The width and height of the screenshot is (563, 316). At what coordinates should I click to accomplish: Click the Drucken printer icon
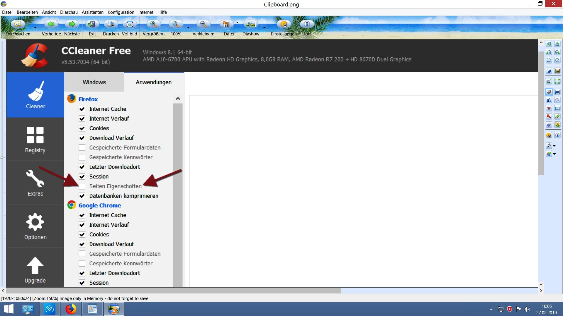(x=111, y=24)
